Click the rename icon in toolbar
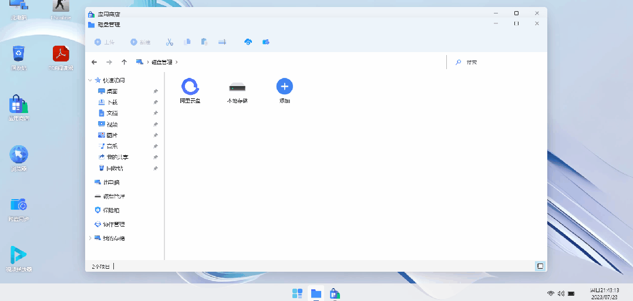The width and height of the screenshot is (633, 301). pos(222,42)
